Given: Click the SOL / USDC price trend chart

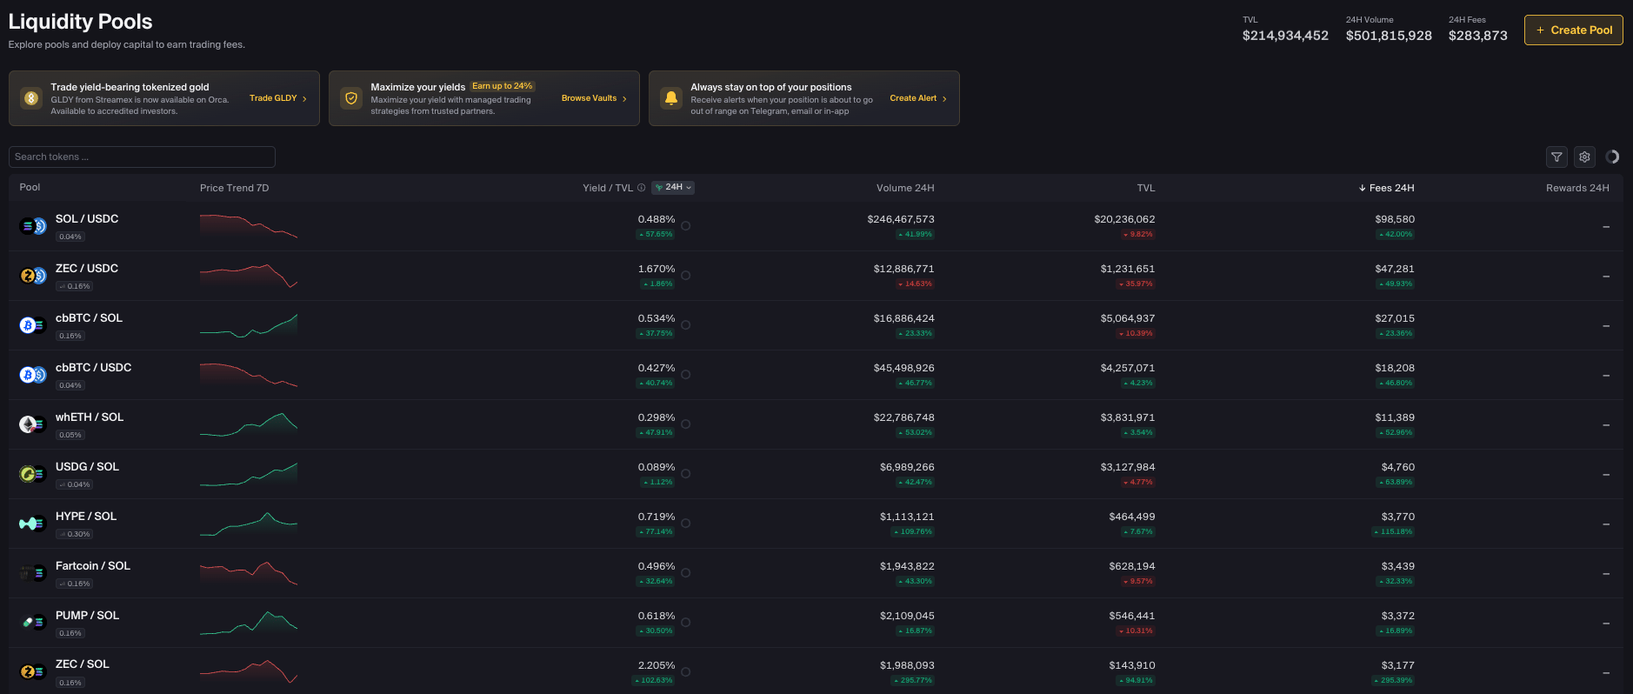Looking at the screenshot, I should pos(249,226).
